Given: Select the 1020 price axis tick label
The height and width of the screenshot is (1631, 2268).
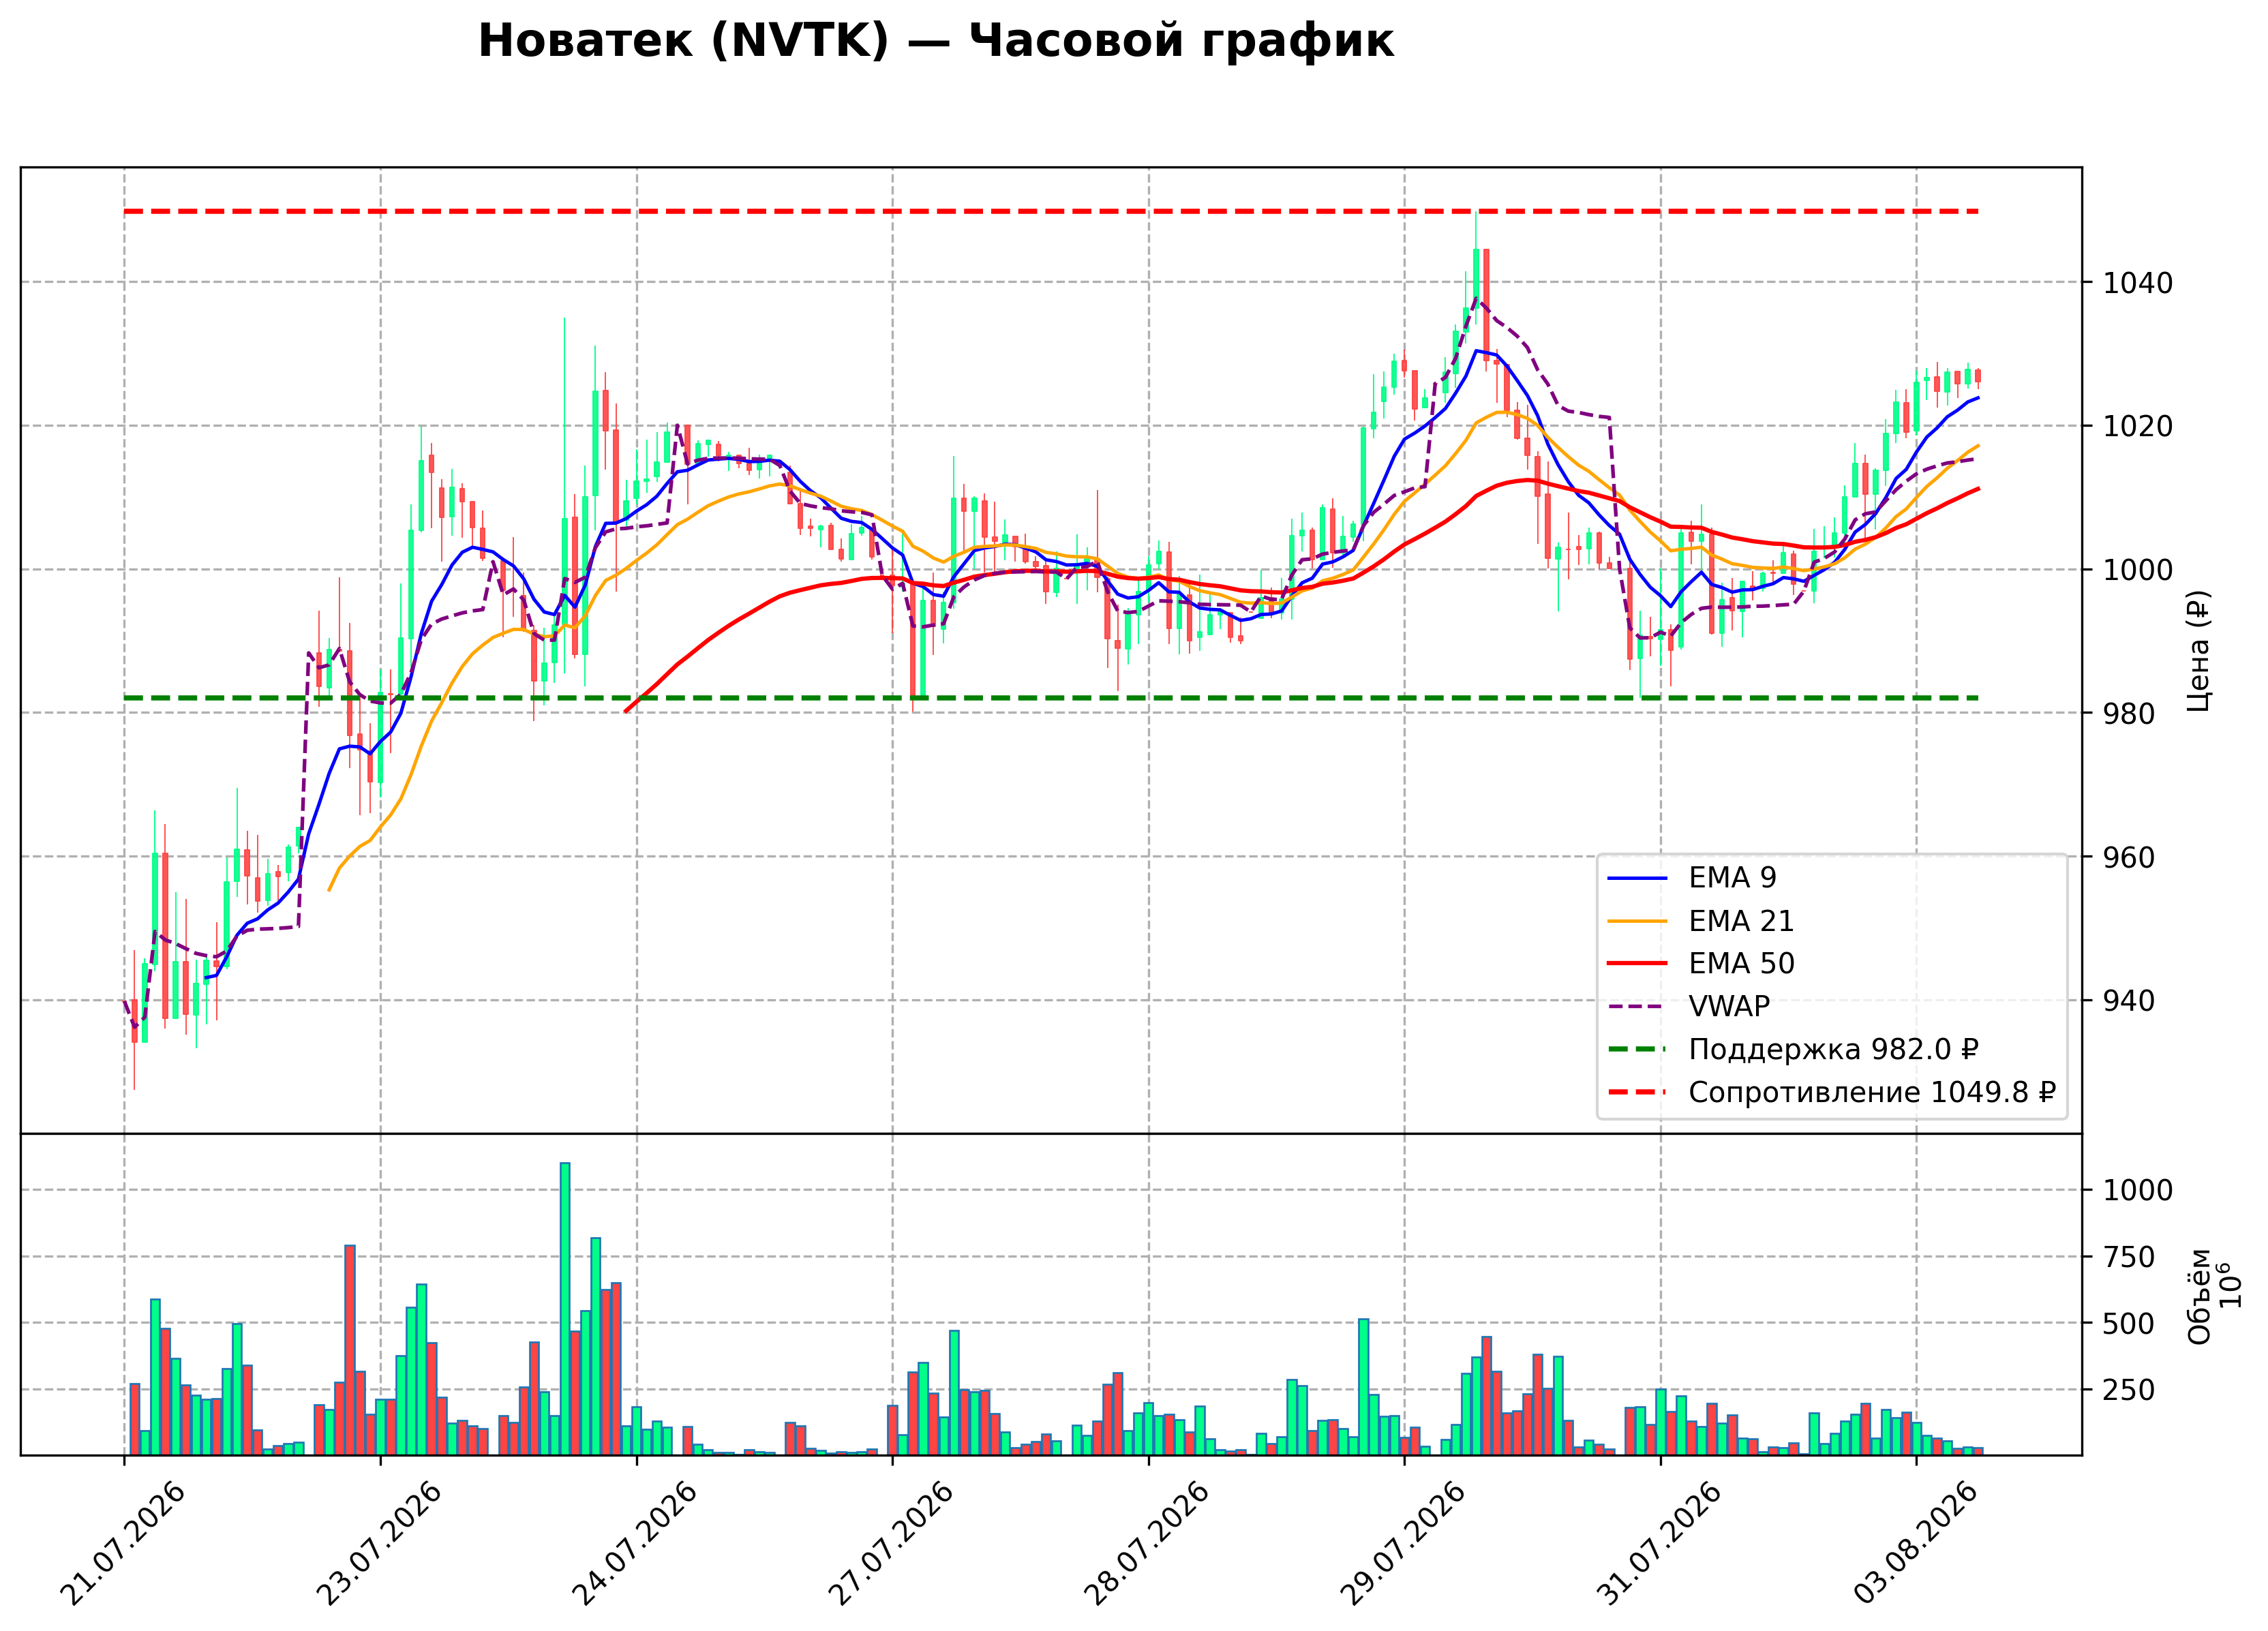Looking at the screenshot, I should click(2138, 427).
